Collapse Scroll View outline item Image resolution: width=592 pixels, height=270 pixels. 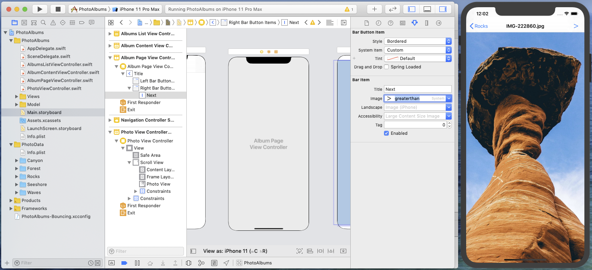(129, 162)
